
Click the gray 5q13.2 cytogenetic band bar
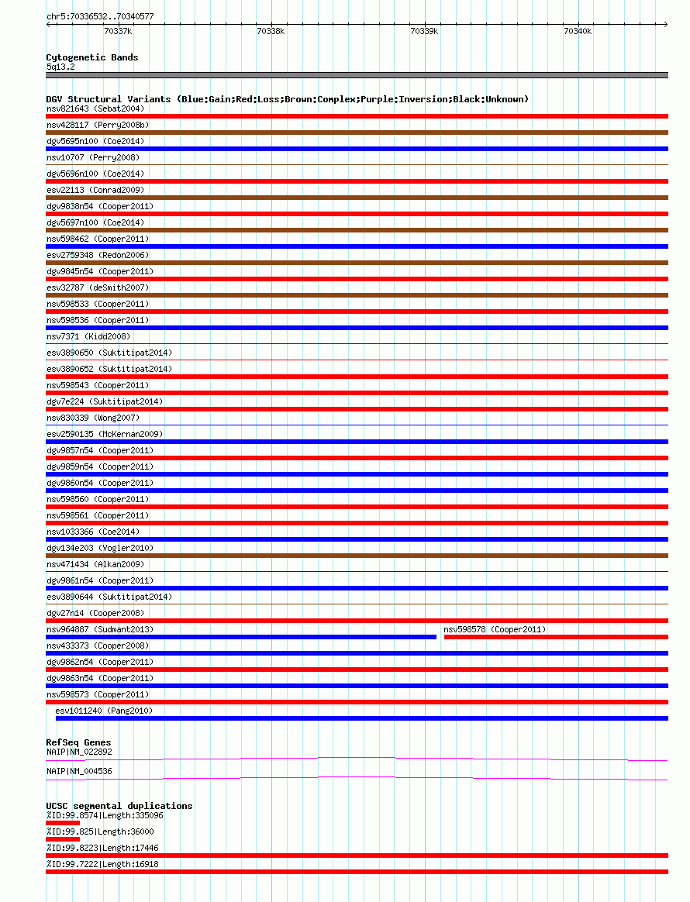(357, 75)
